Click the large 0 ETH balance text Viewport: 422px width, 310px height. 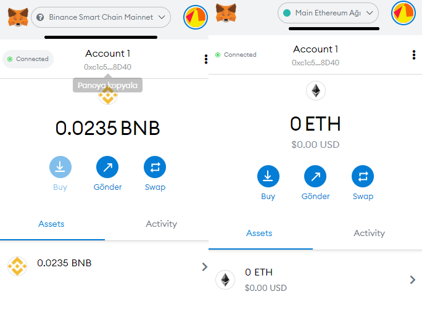pyautogui.click(x=315, y=124)
